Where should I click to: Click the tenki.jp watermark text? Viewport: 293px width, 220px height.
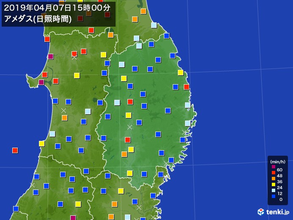click(x=278, y=212)
